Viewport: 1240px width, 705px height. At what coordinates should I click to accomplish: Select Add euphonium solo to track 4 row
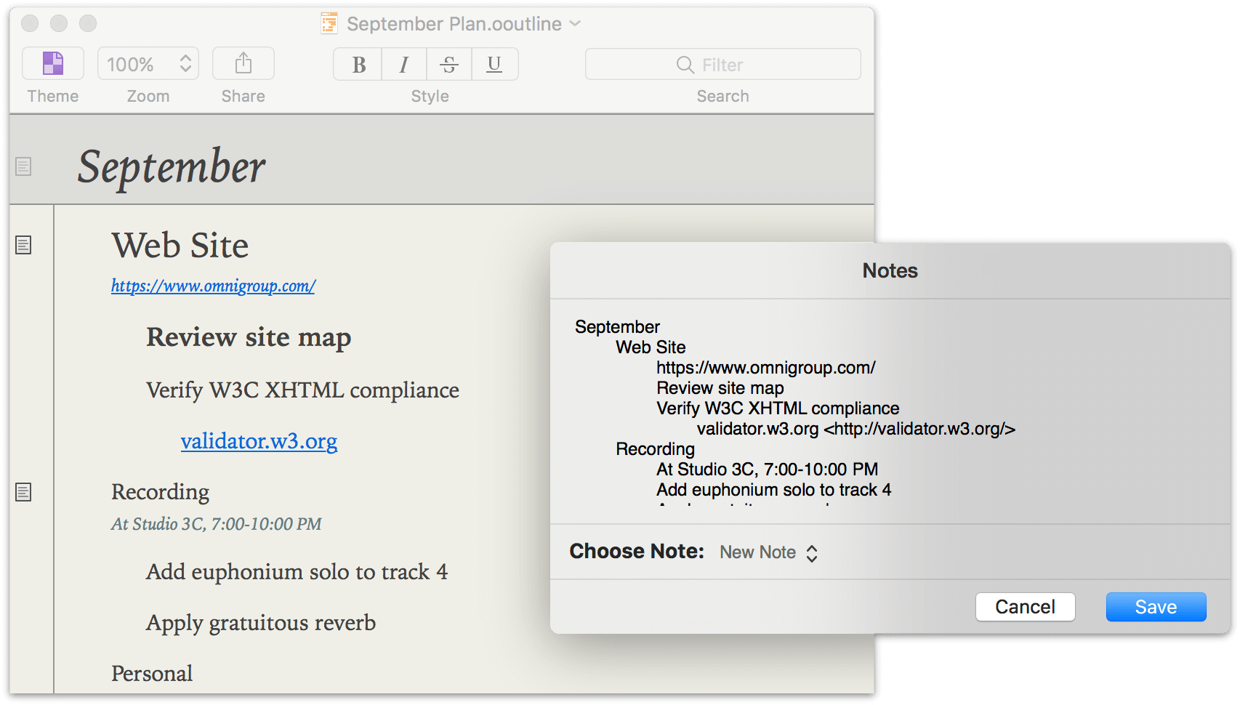pos(297,572)
